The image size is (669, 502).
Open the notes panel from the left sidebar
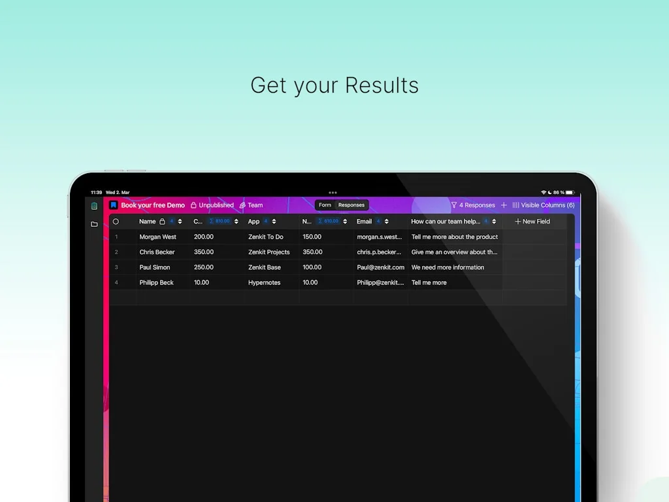93,205
